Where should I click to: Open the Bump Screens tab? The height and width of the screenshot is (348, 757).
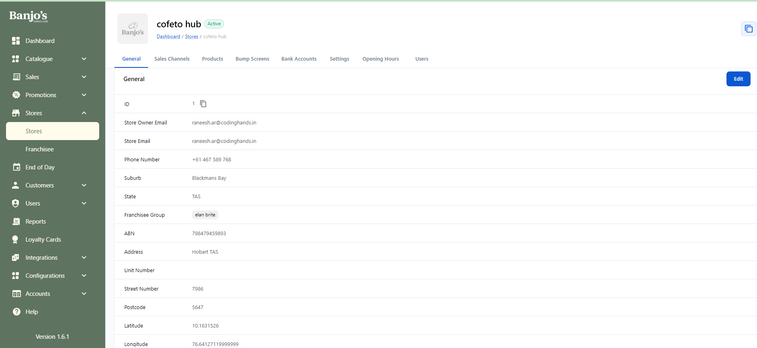click(252, 59)
